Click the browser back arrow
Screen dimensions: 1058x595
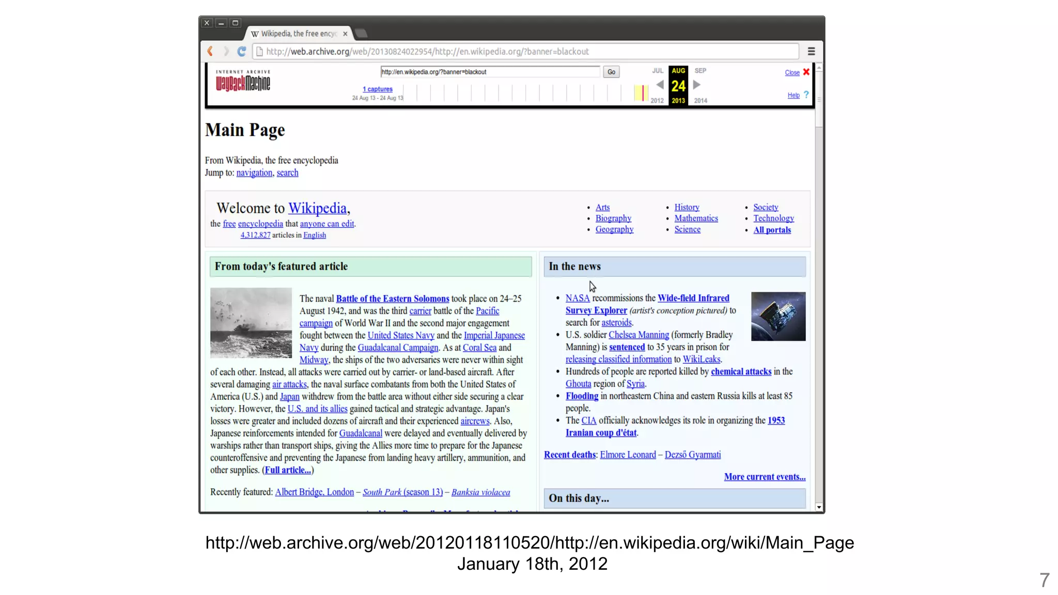pyautogui.click(x=210, y=51)
